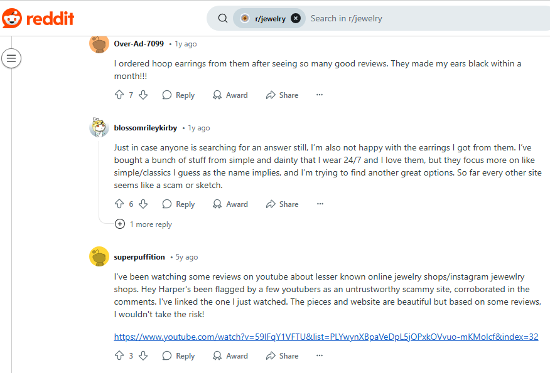
Task: Open superpuffition's avatar thumbnail
Action: pos(99,257)
